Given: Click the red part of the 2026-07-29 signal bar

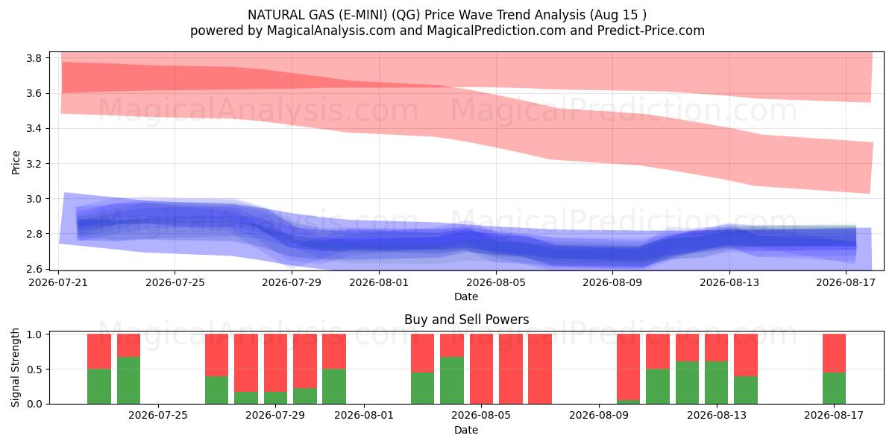Looking at the screenshot, I should 275,363.
